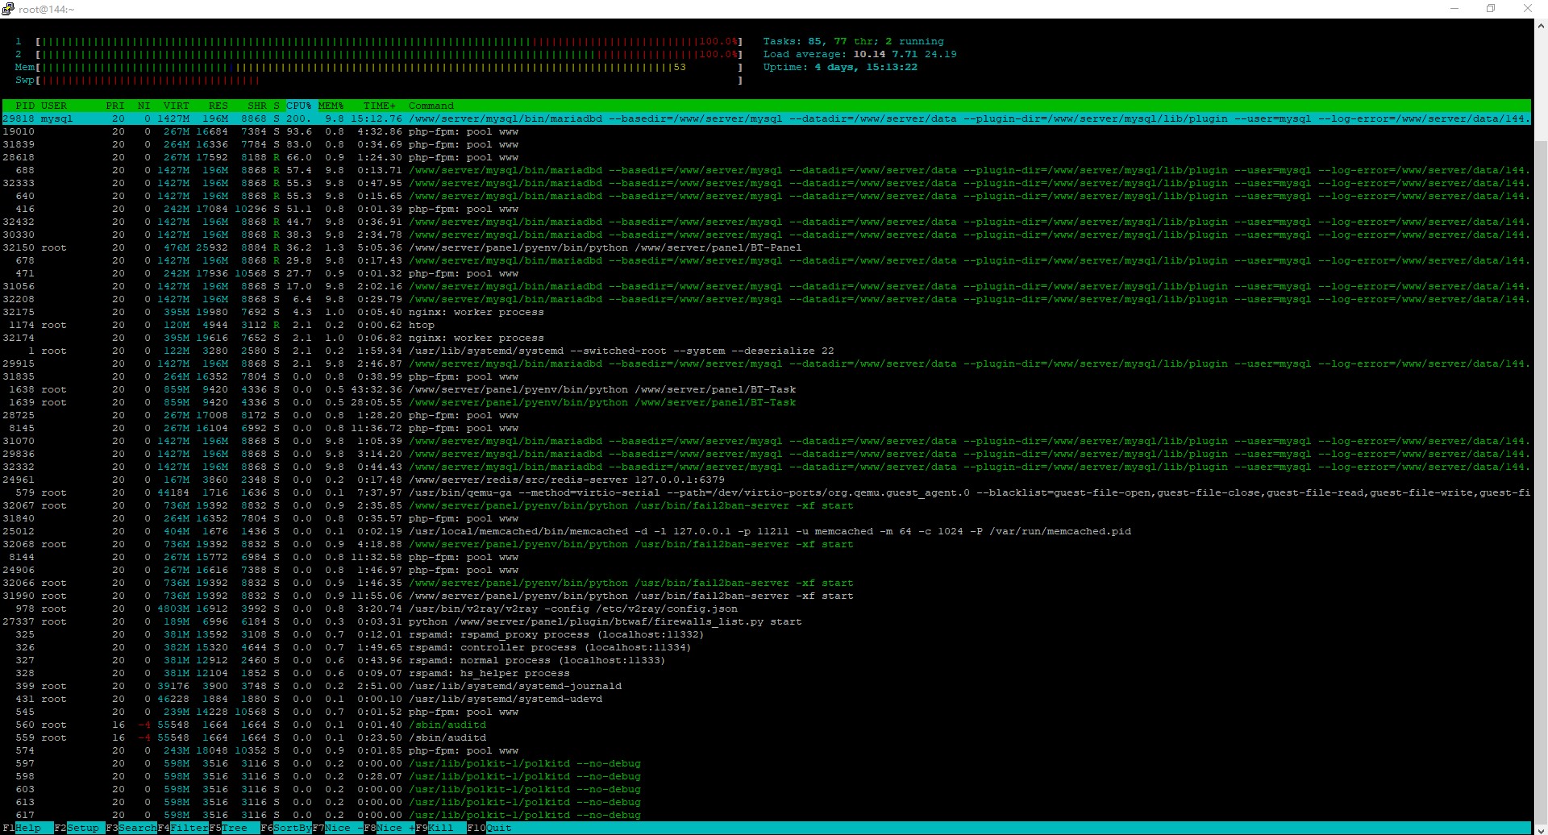Click the Uptime line
This screenshot has height=835, width=1548.
point(841,67)
